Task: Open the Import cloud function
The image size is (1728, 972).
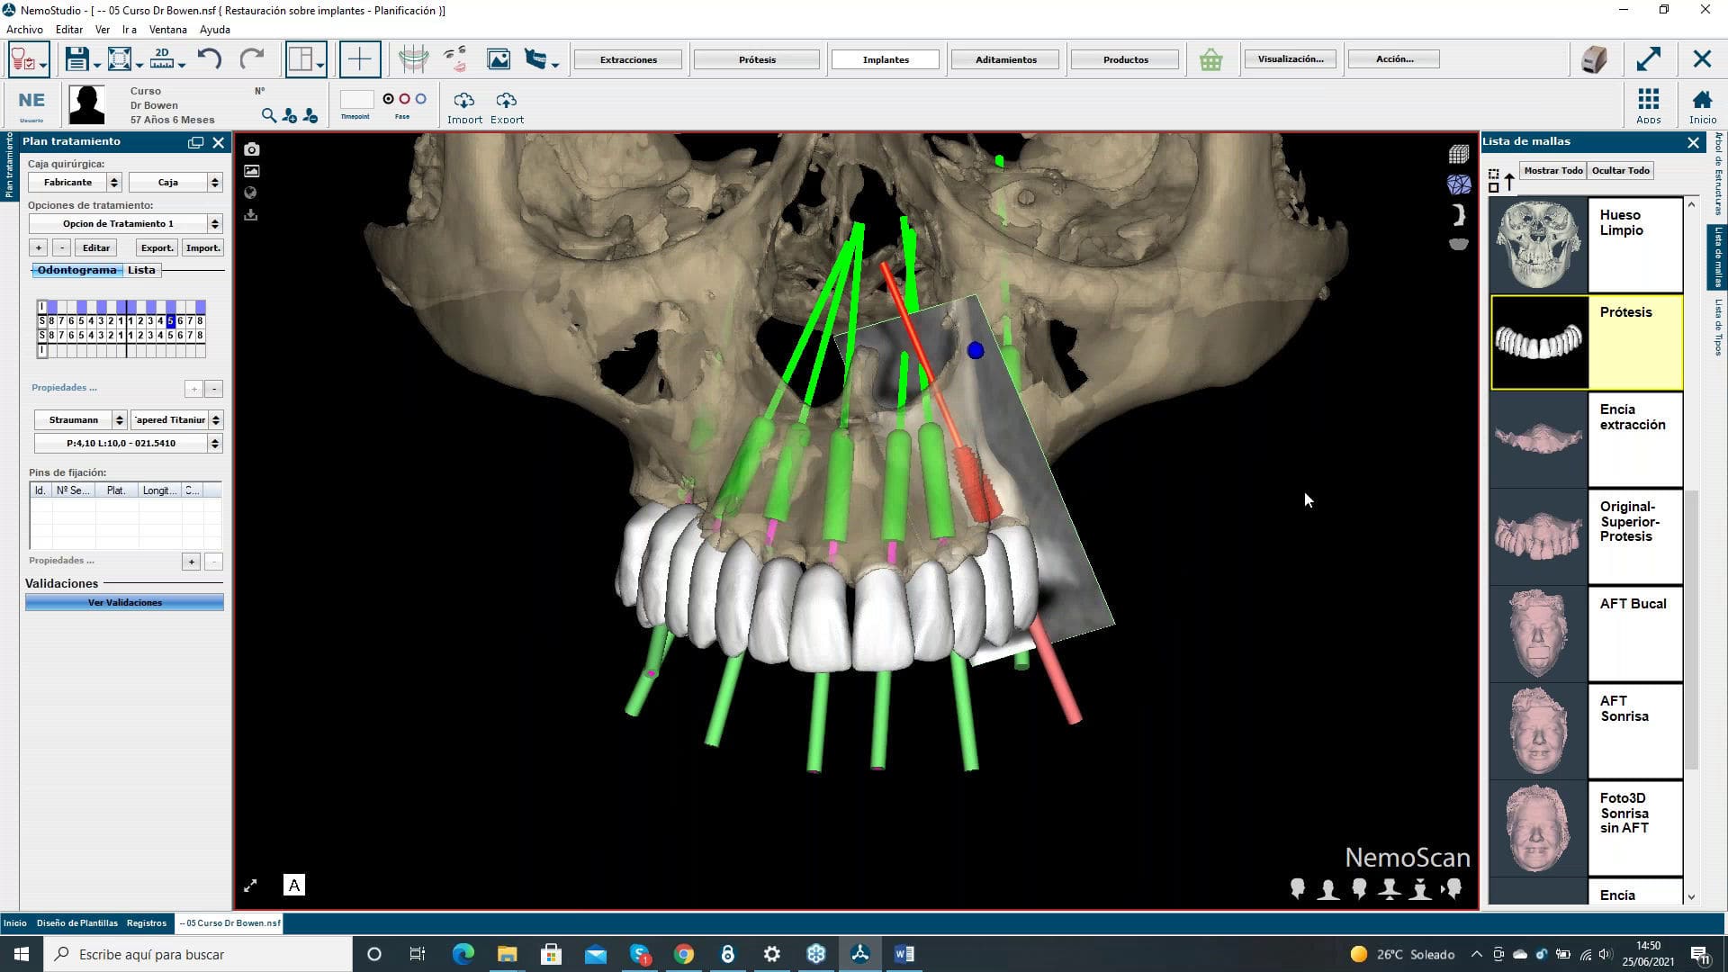Action: click(x=464, y=101)
